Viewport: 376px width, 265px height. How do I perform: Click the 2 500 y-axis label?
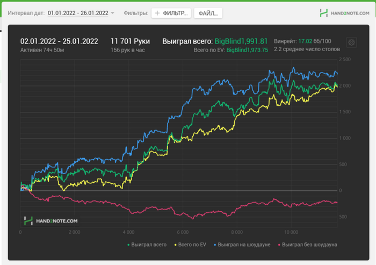(x=345, y=60)
